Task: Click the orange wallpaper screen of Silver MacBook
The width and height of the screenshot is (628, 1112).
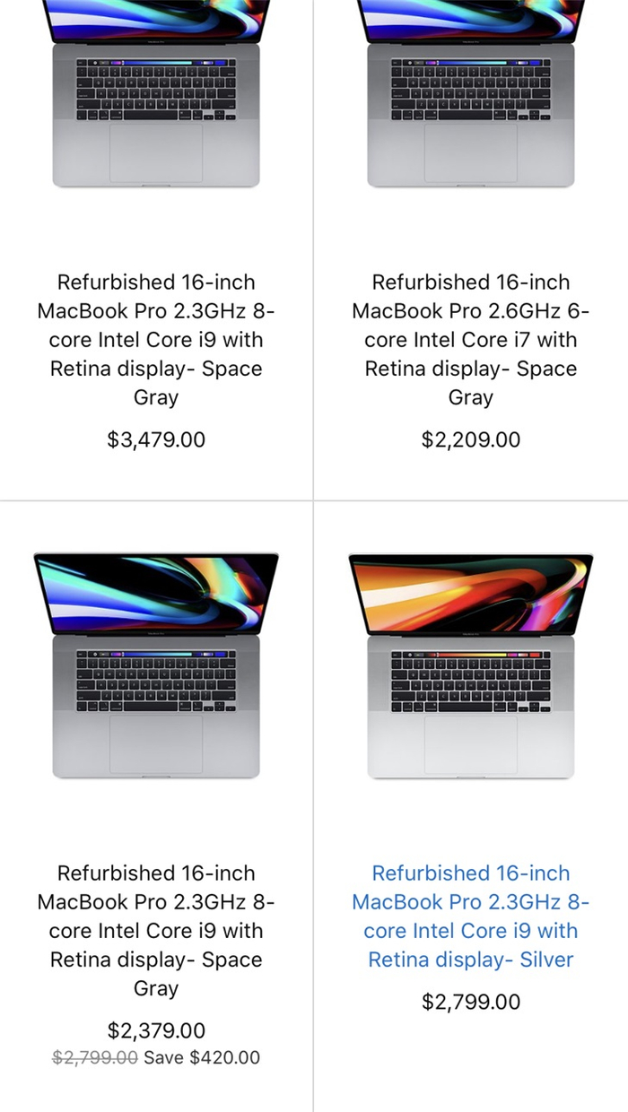Action: tap(470, 594)
